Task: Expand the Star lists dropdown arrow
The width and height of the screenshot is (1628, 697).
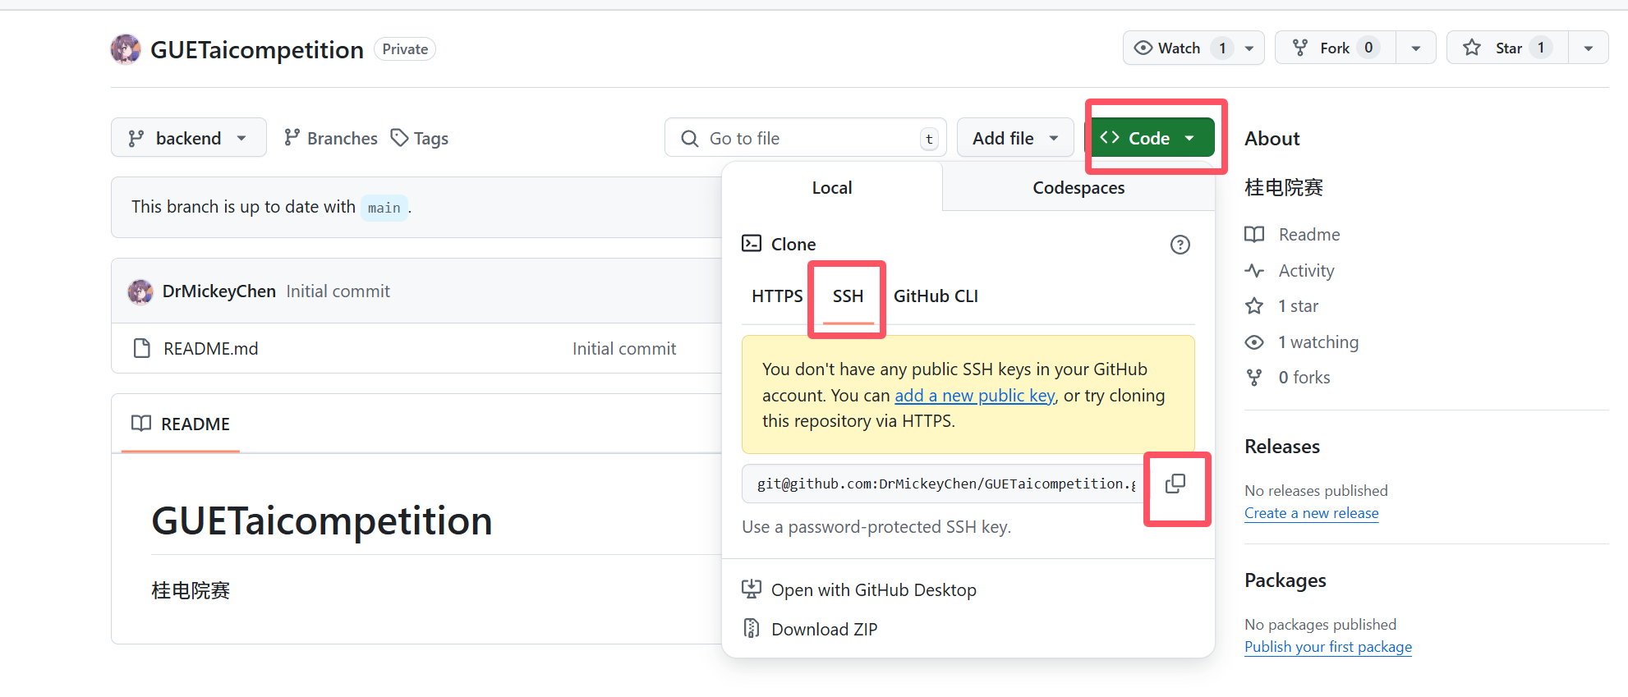Action: tap(1589, 48)
